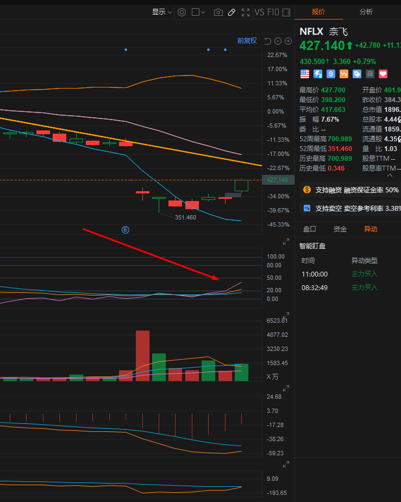Collapse quote details with up chevron
This screenshot has height=502, width=401.
click(390, 175)
